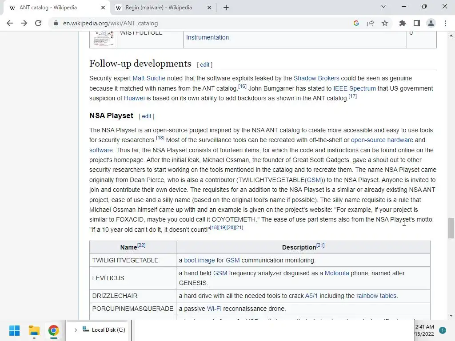Image resolution: width=455 pixels, height=341 pixels.
Task: Open a new browser tab
Action: click(x=226, y=8)
